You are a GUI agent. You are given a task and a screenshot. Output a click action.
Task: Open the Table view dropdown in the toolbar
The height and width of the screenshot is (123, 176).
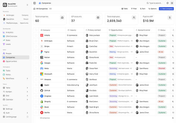pos(125,9)
